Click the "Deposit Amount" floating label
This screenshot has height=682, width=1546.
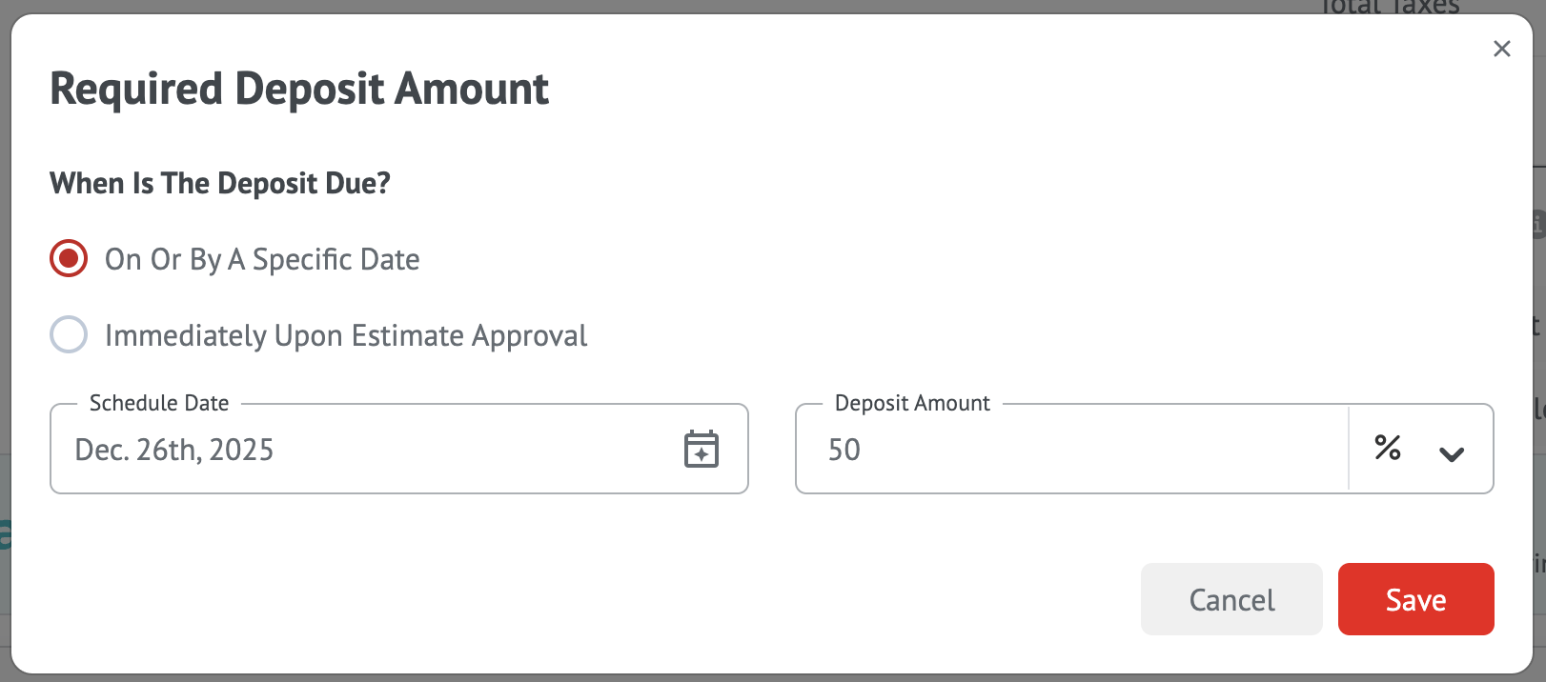pyautogui.click(x=912, y=403)
